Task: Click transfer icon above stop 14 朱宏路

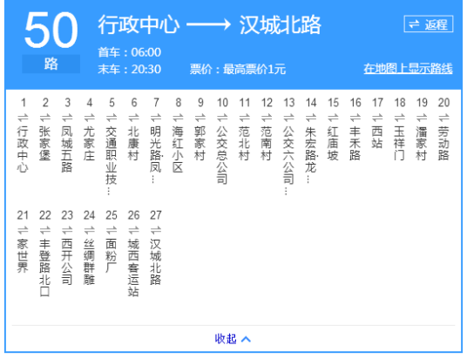Action: [311, 118]
